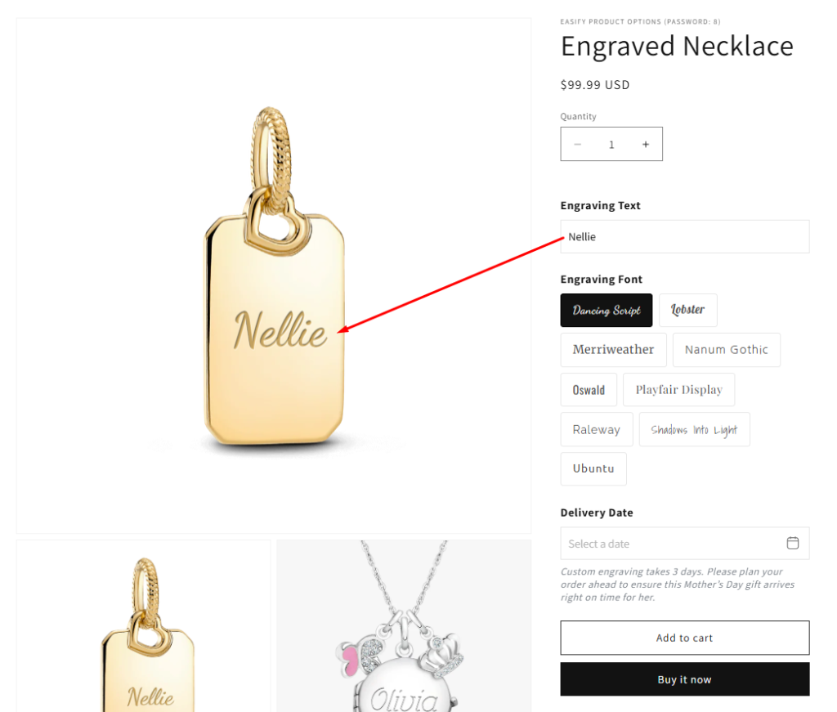Select the Dancing Script engraving font
Image resolution: width=837 pixels, height=712 pixels.
[x=606, y=310]
